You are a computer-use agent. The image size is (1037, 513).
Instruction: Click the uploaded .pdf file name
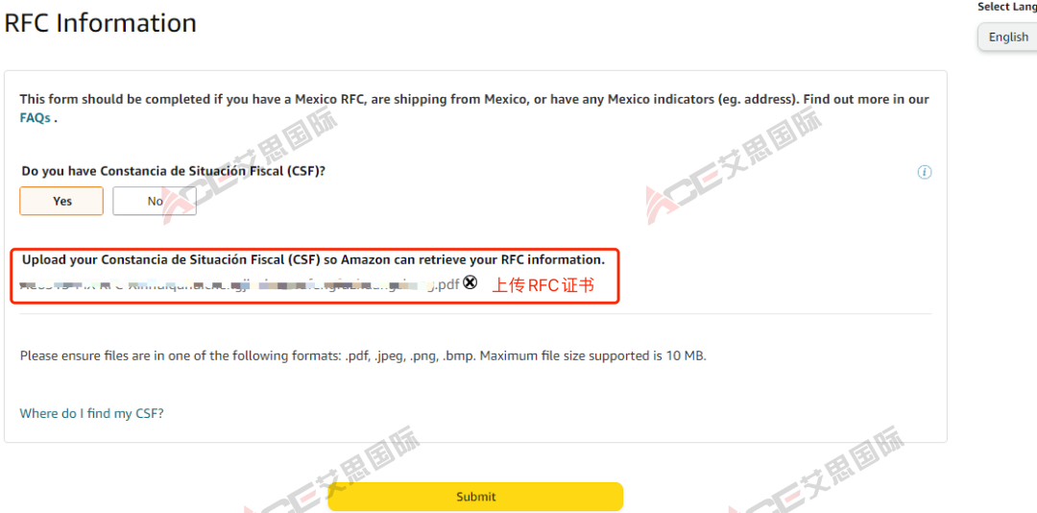240,284
